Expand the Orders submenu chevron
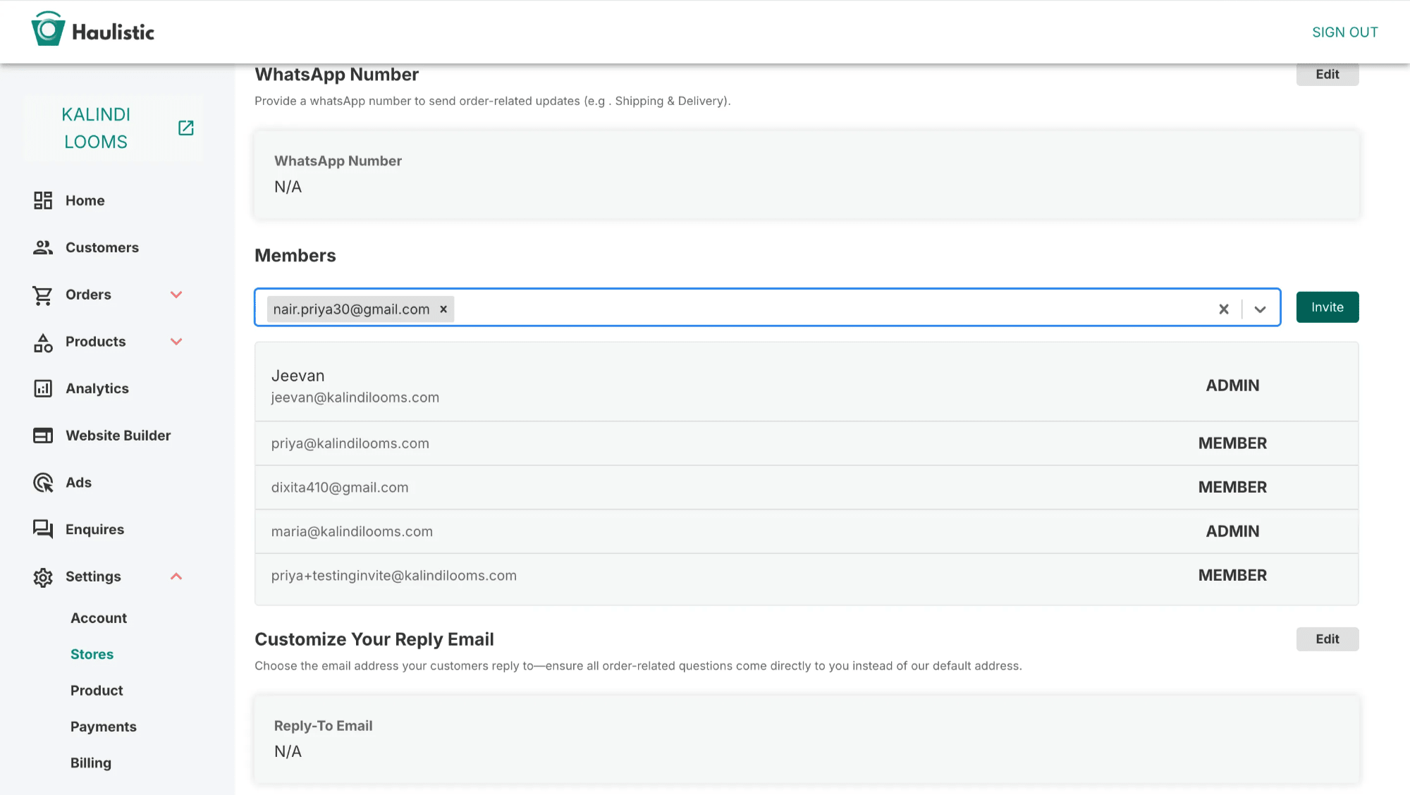Viewport: 1410px width, 795px height. click(176, 295)
